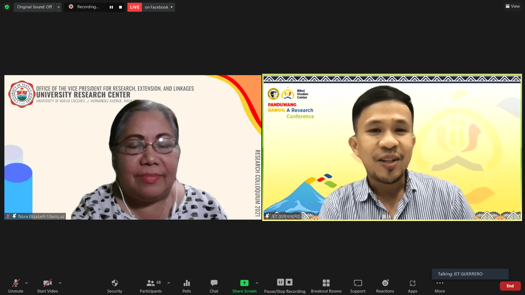Viewport: 525px width, 295px height.
Task: Pause the recording in top bar
Action: [x=111, y=7]
